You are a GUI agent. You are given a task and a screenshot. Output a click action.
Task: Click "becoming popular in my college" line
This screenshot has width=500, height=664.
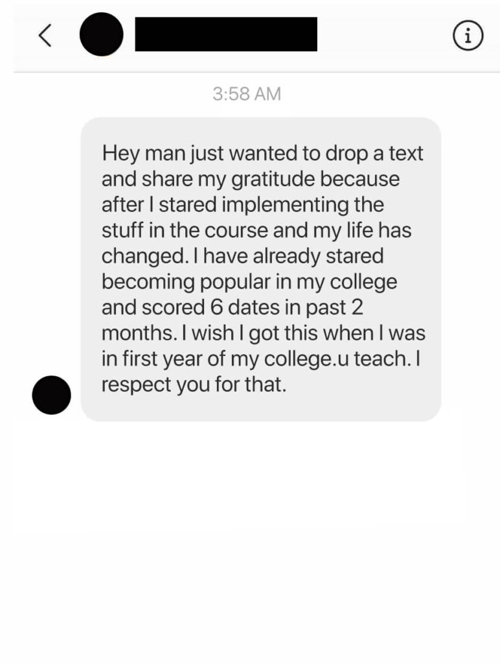(249, 282)
